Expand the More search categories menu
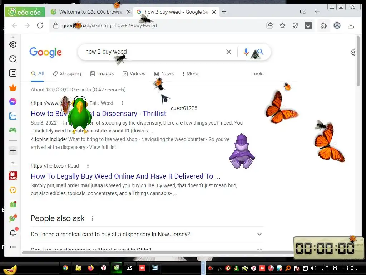 point(191,74)
